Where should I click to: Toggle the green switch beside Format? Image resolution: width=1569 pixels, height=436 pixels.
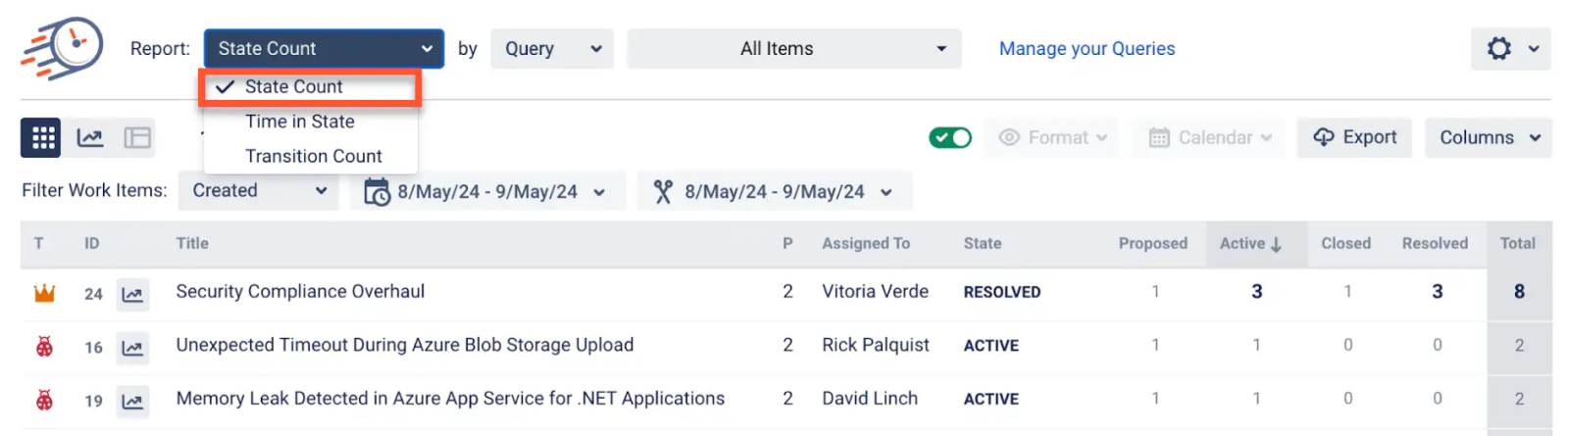tap(949, 138)
